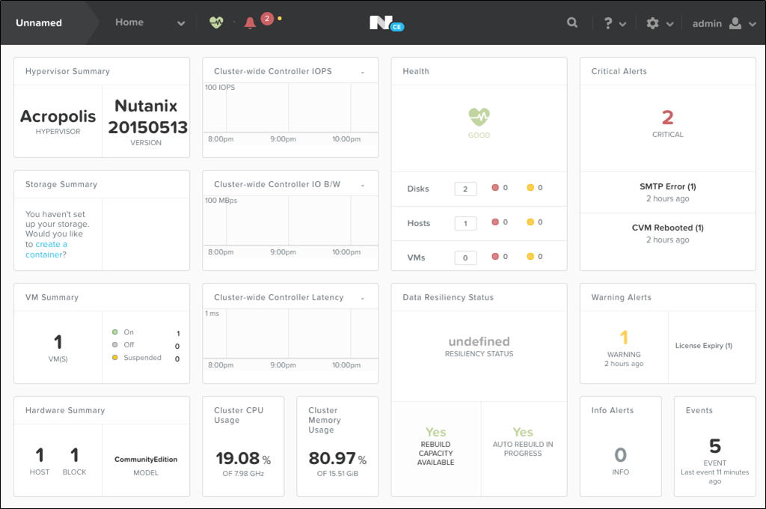Click the Acropolis hypervisor label

point(58,116)
